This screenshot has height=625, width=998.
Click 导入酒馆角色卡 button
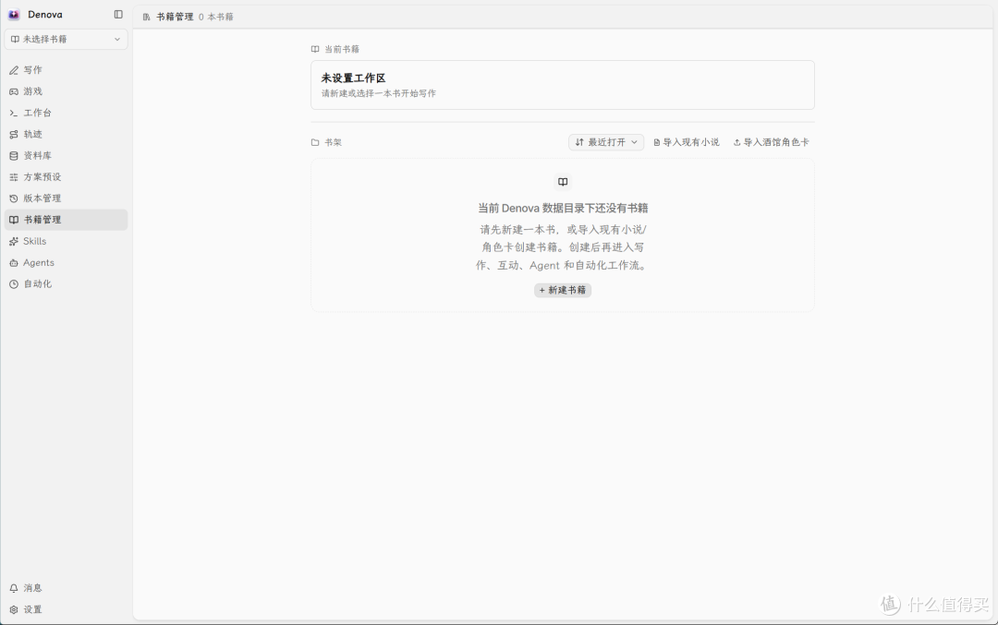pyautogui.click(x=771, y=142)
